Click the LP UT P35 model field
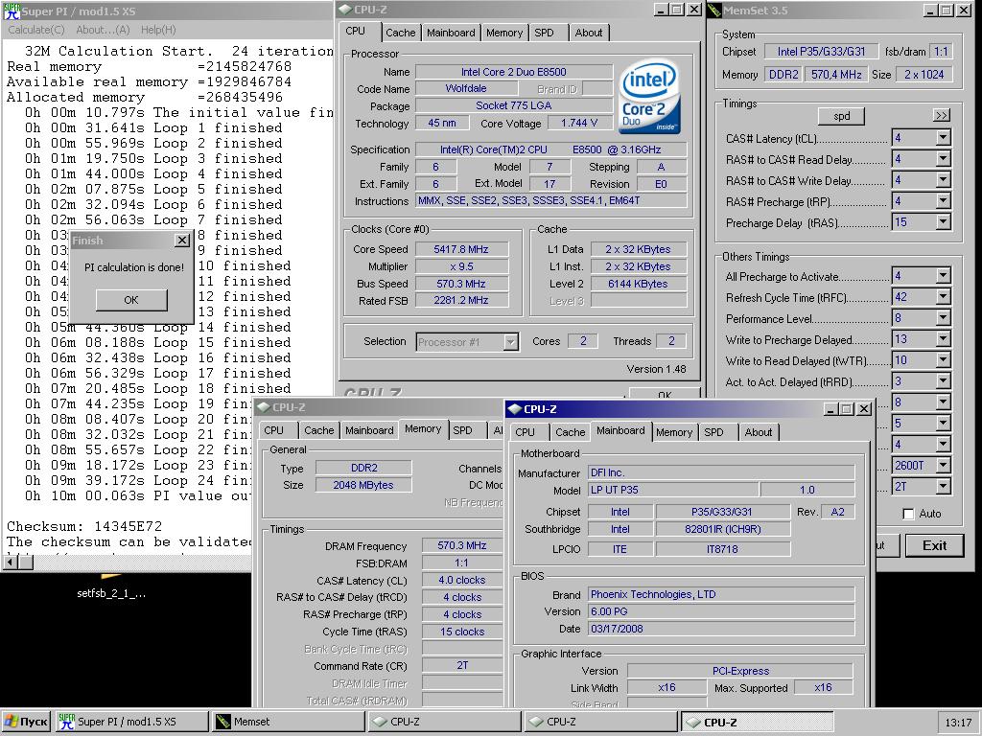This screenshot has width=982, height=736. coord(674,490)
